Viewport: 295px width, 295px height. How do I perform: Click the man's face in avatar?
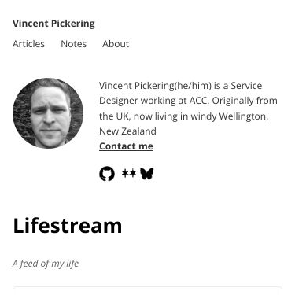50,115
